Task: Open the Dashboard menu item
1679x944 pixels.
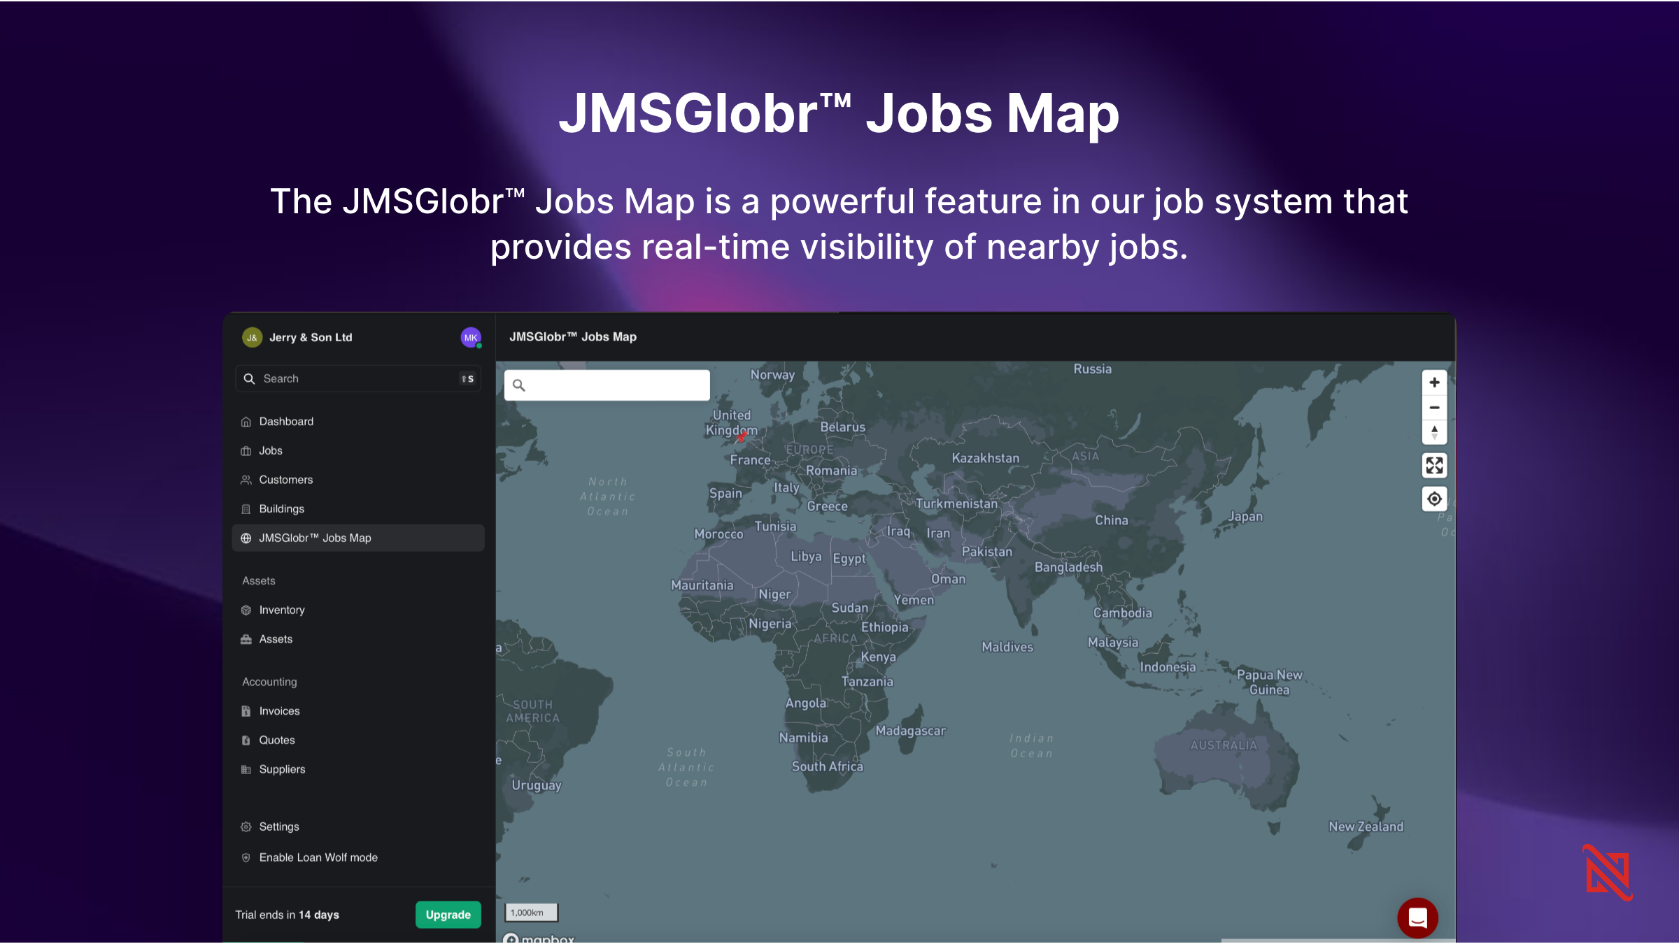Action: click(285, 421)
